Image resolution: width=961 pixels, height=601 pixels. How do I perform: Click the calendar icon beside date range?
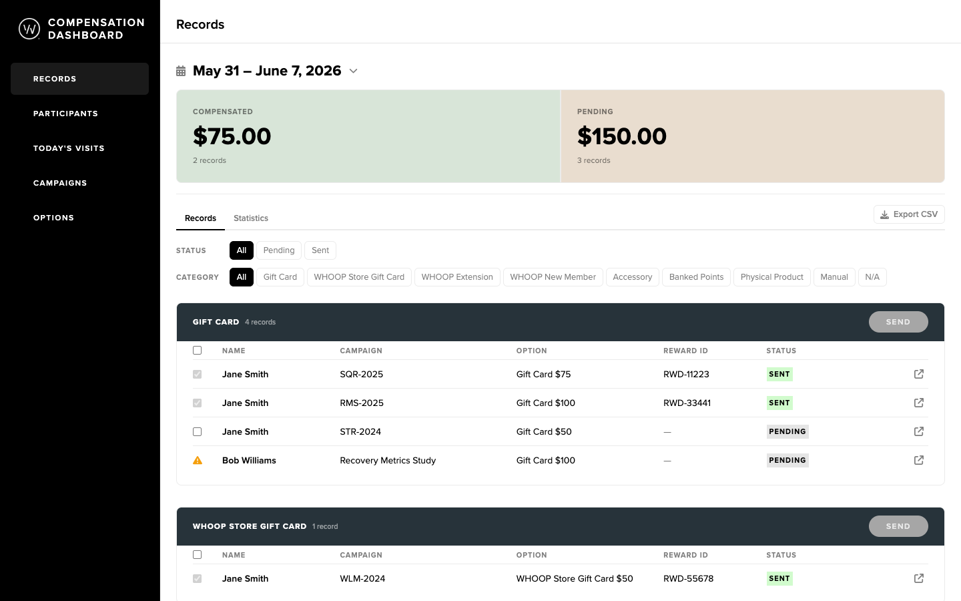tap(181, 71)
